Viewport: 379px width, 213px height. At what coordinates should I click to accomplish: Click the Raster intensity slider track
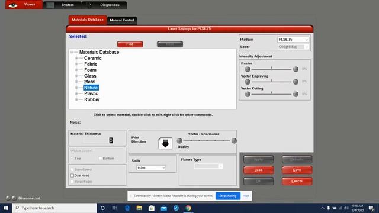(x=271, y=70)
